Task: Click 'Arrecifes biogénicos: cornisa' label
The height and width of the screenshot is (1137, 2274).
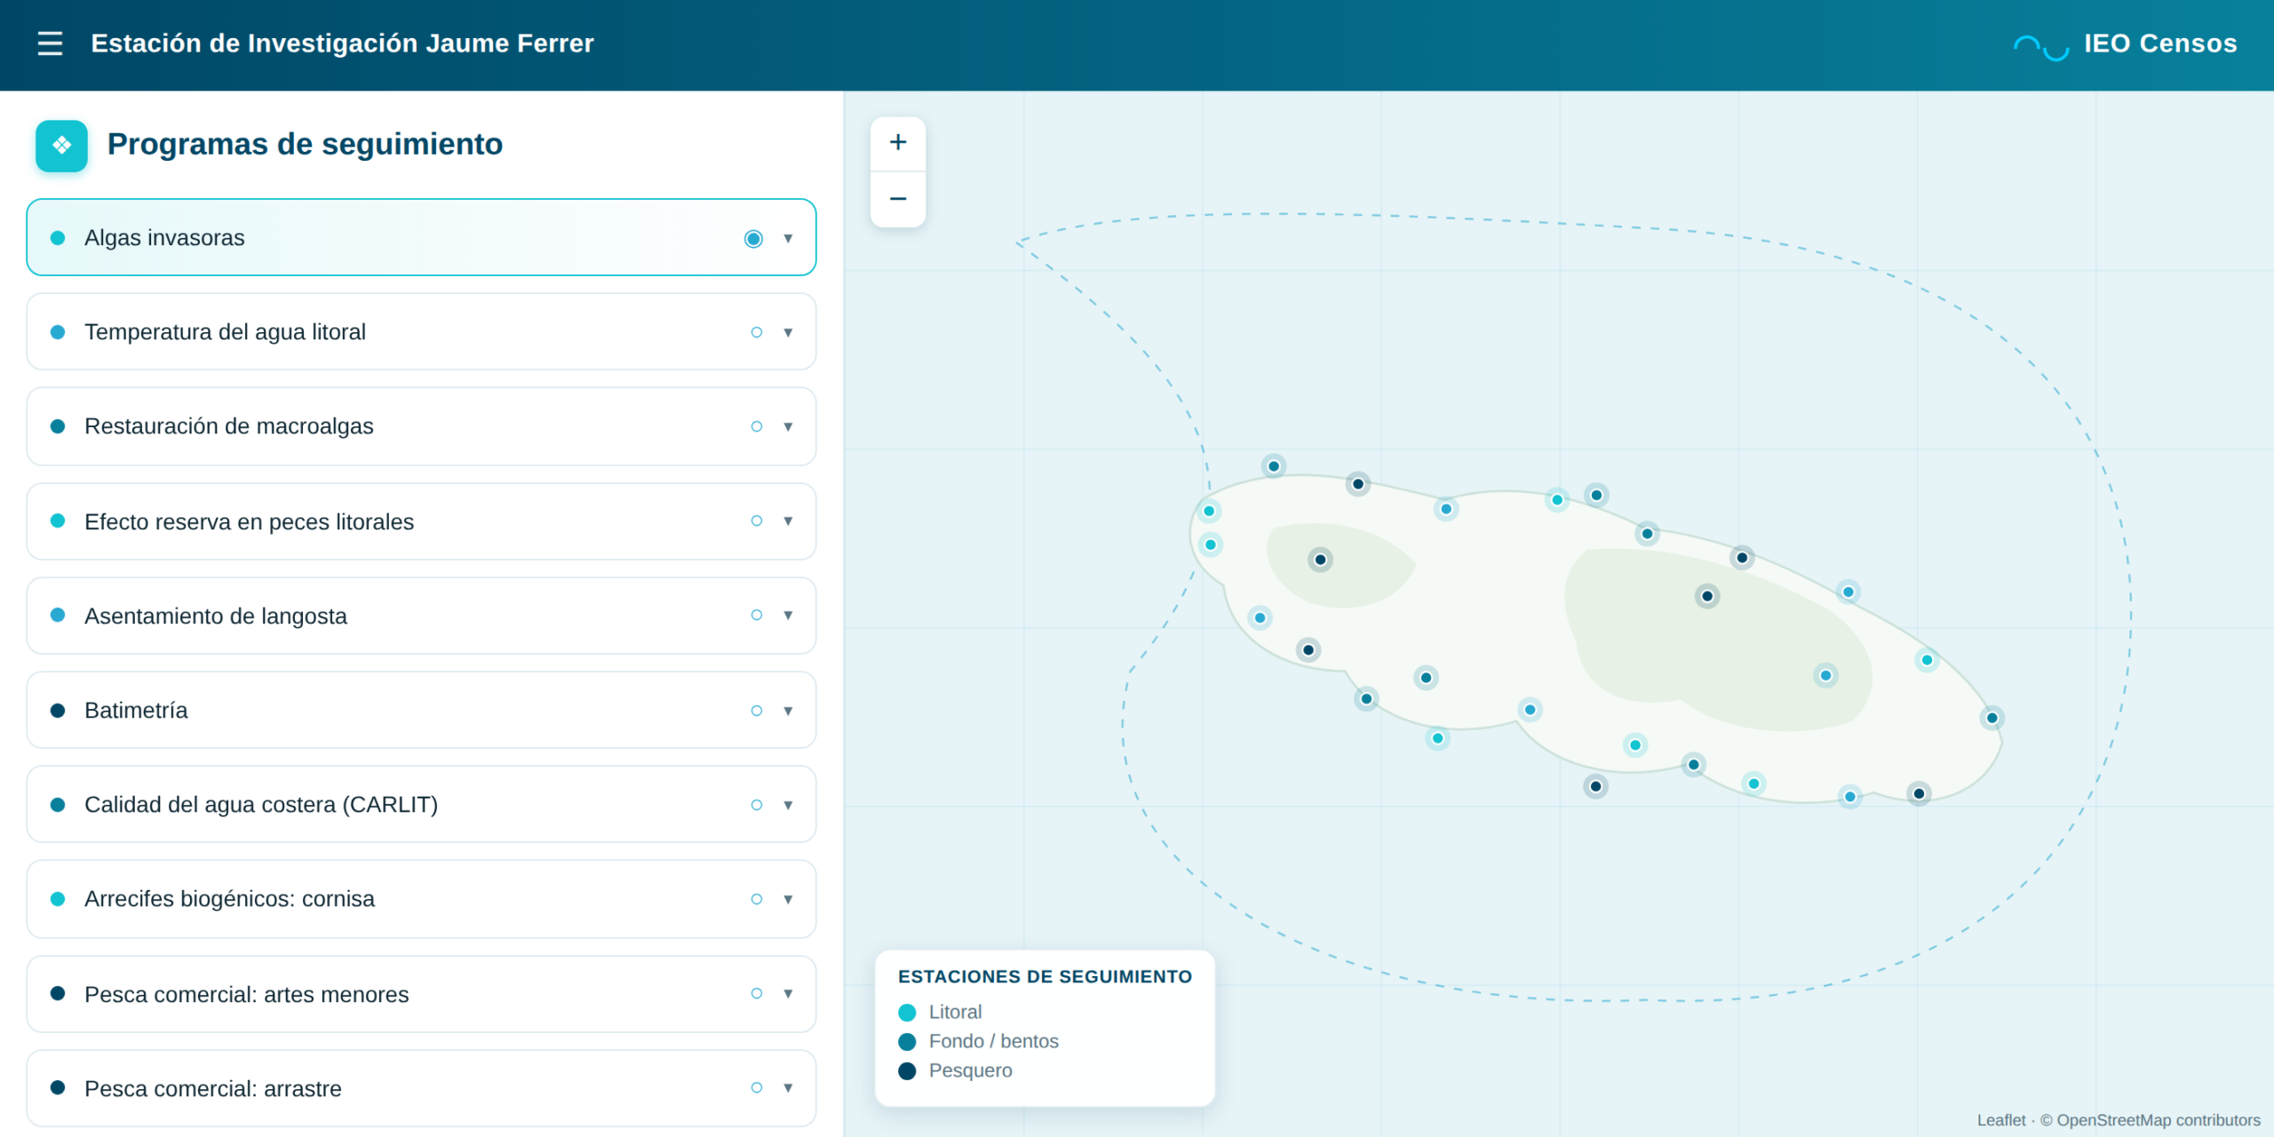Action: (229, 899)
